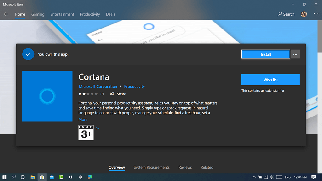Screen dimensions: 322x181
Task: Open network status tray icon
Action: click(x=266, y=177)
